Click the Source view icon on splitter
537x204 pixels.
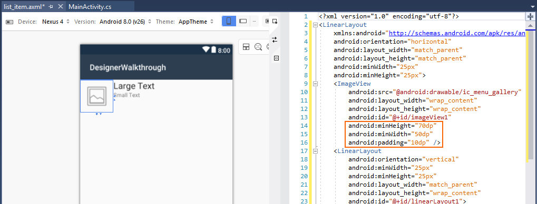(x=276, y=58)
